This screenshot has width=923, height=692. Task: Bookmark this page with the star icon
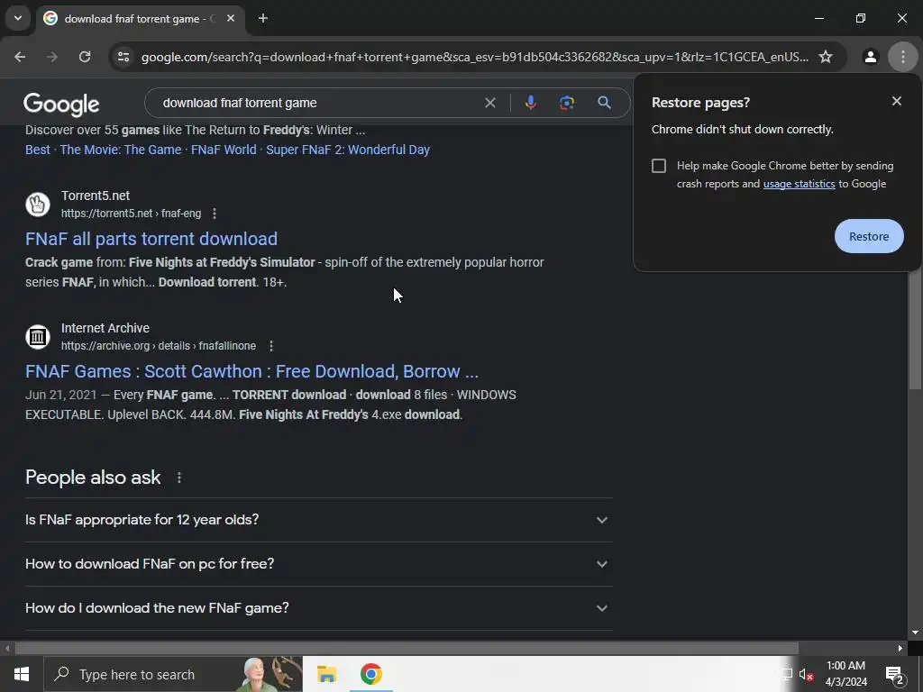tap(826, 57)
